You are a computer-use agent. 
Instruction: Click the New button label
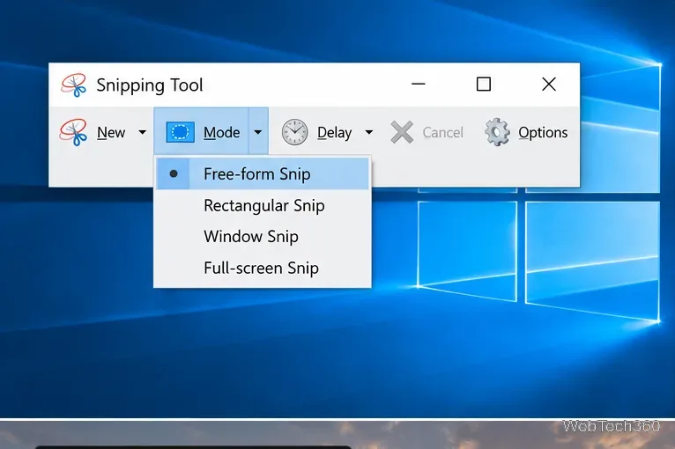[111, 132]
